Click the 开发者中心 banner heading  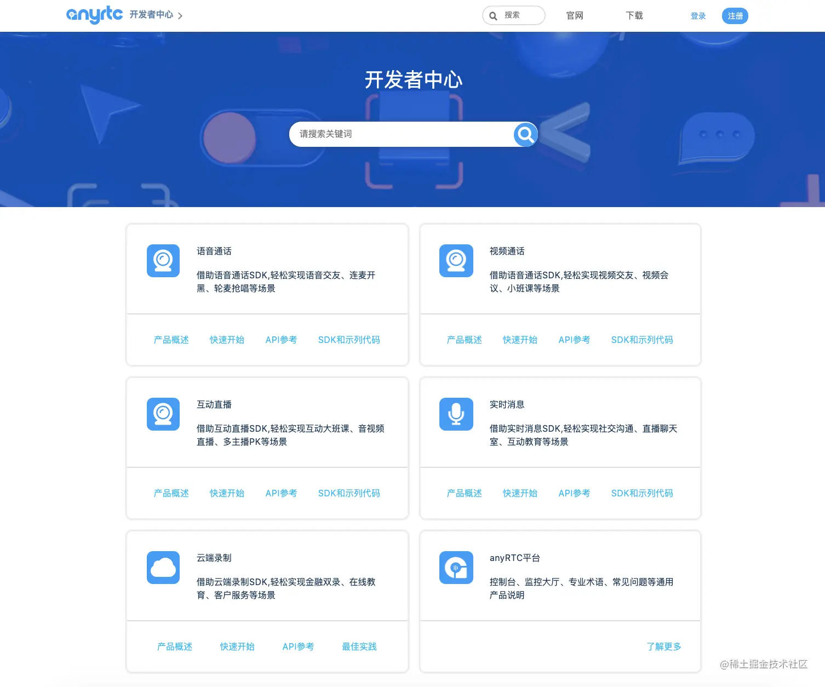(x=414, y=80)
